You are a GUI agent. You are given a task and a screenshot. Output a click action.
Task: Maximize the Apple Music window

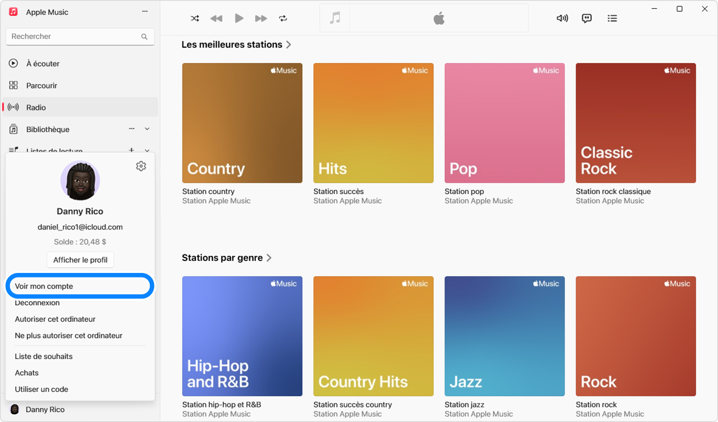tap(680, 9)
